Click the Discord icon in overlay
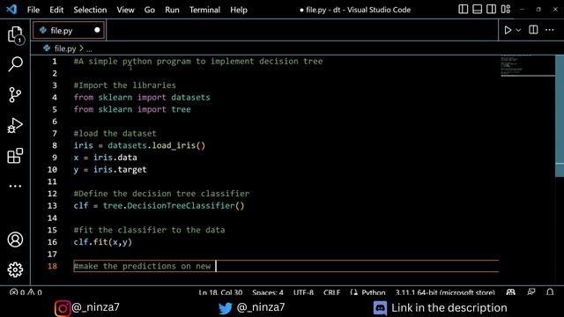 pos(380,308)
